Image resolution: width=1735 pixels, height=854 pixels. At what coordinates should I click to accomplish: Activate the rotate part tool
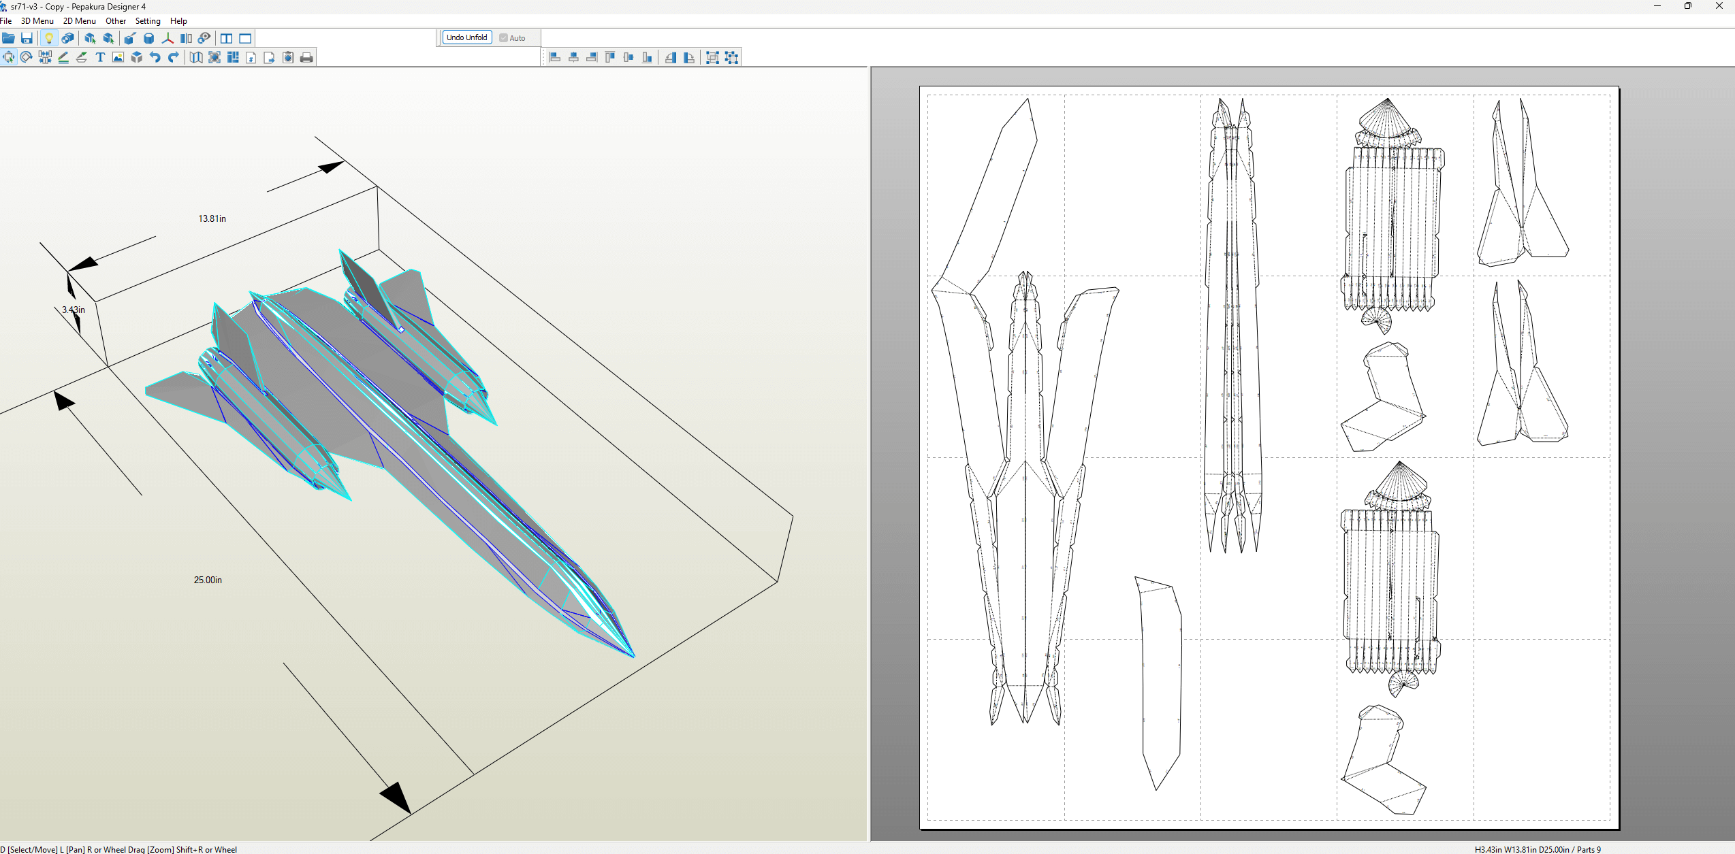25,57
